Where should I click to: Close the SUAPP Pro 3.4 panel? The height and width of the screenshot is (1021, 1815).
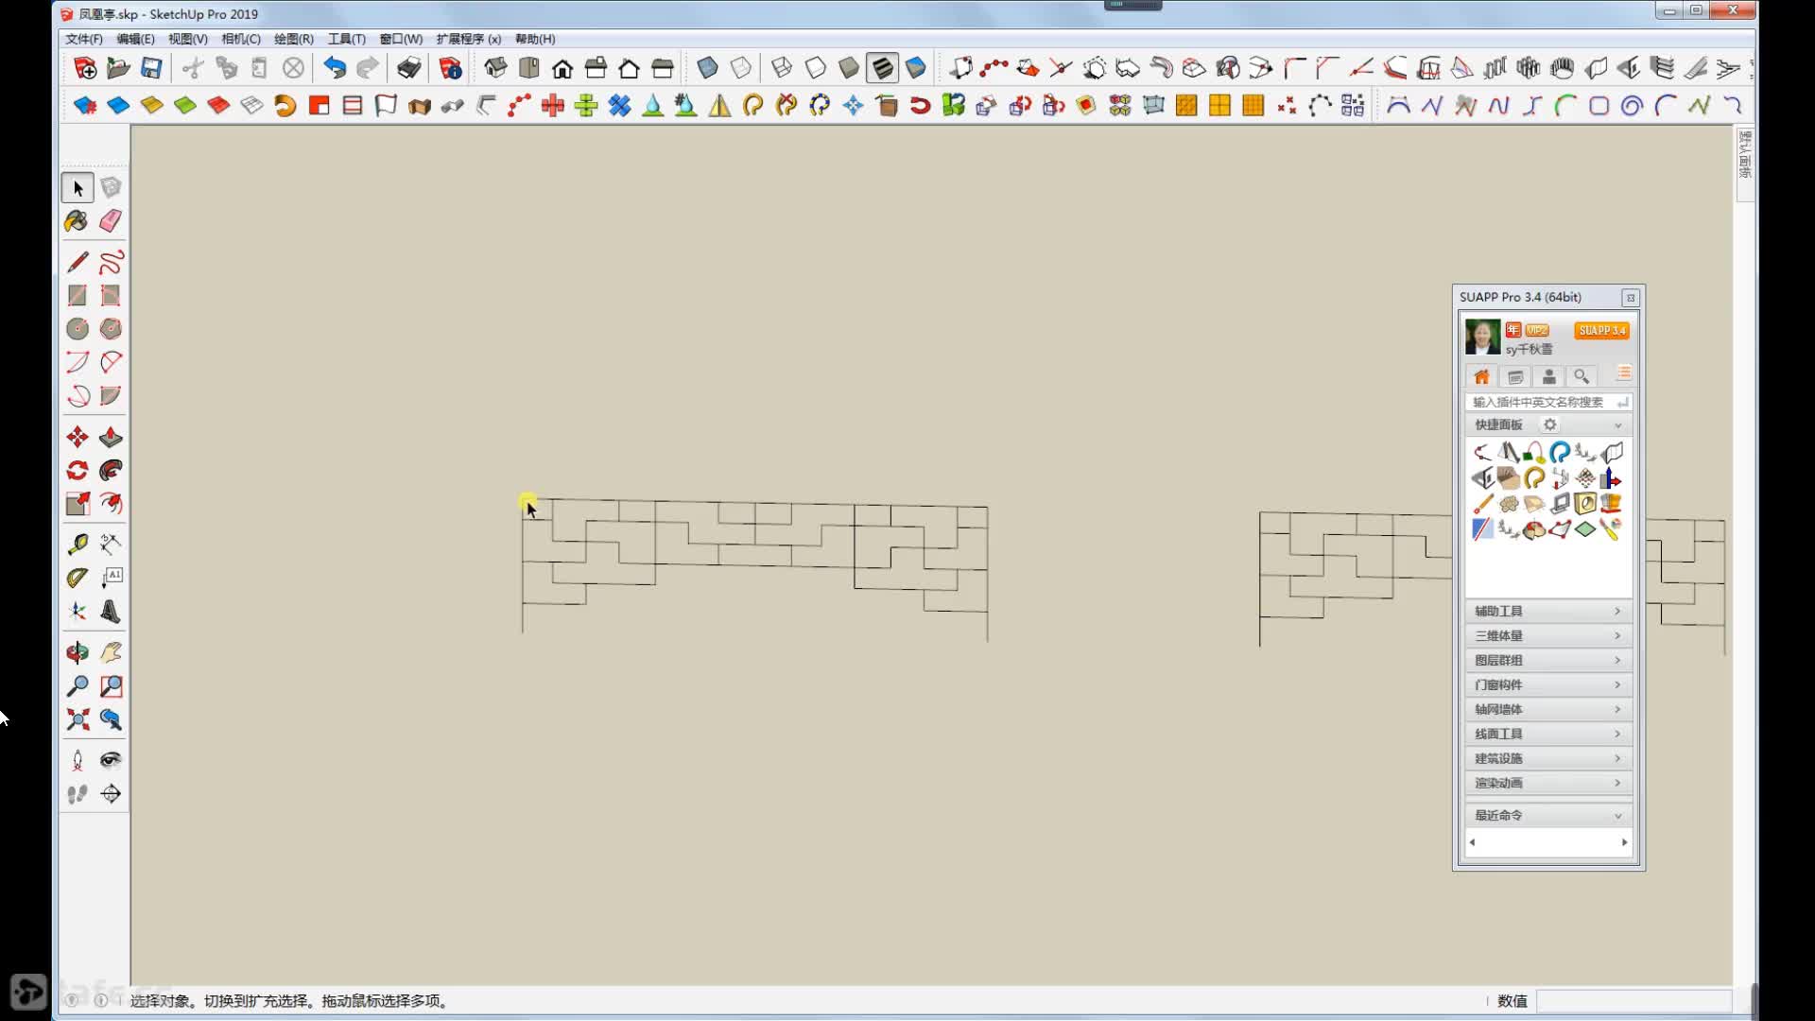tap(1631, 298)
